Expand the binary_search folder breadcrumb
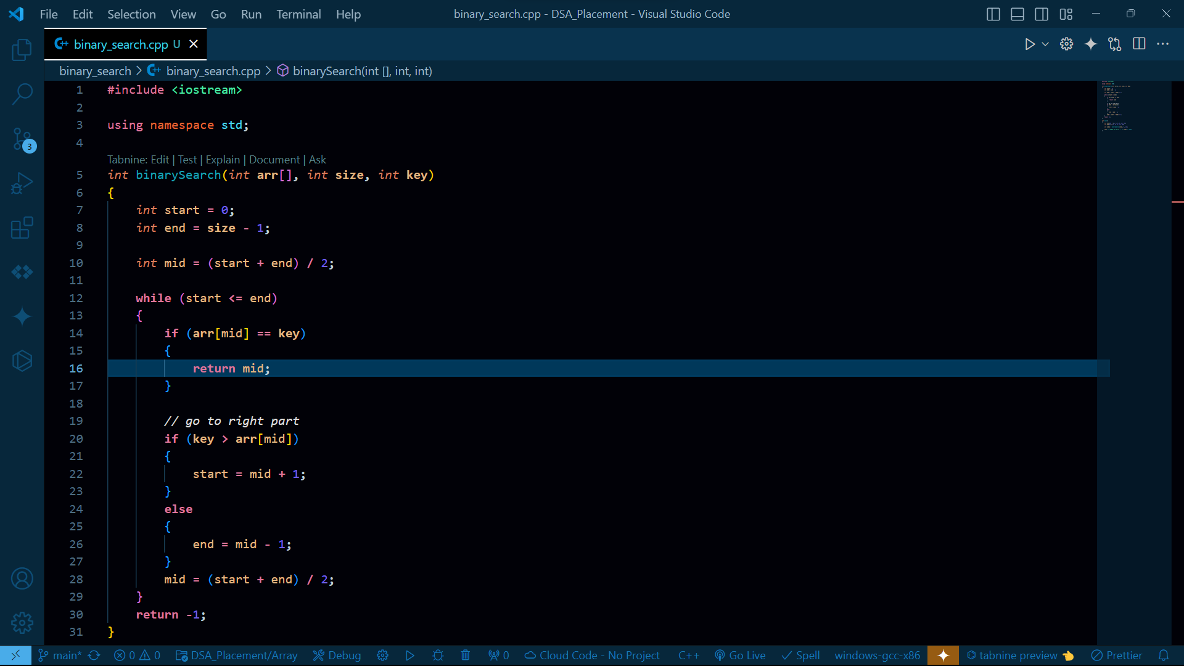Screen dimensions: 1184x666 [95, 71]
